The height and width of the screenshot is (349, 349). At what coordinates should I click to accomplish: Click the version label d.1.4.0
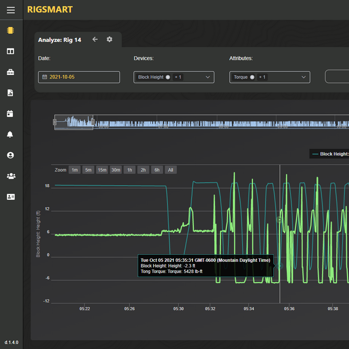12,342
